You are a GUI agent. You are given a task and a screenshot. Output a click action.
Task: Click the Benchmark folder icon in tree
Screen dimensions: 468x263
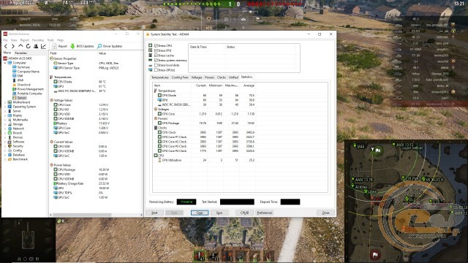(10, 159)
